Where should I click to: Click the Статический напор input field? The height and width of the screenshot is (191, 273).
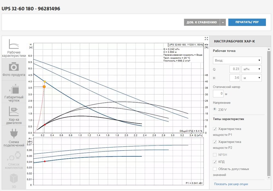[x=218, y=94]
